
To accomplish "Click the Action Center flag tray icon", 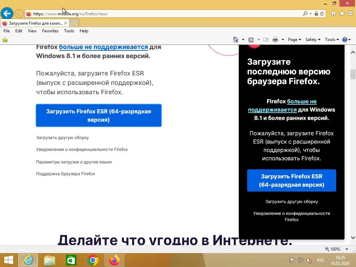I will [x=292, y=260].
